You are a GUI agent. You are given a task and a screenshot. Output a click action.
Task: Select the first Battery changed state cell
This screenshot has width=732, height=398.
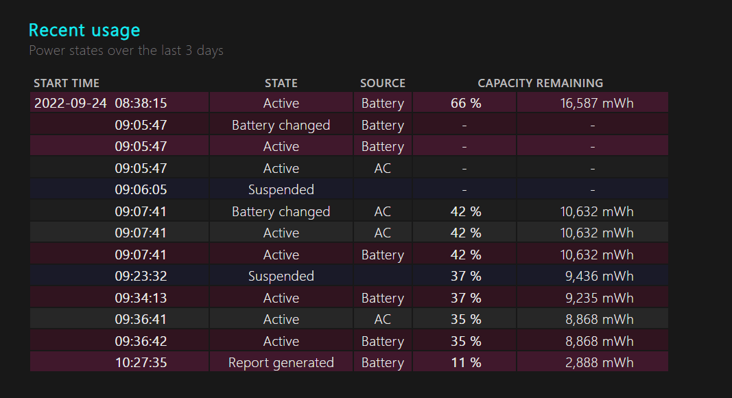point(281,125)
